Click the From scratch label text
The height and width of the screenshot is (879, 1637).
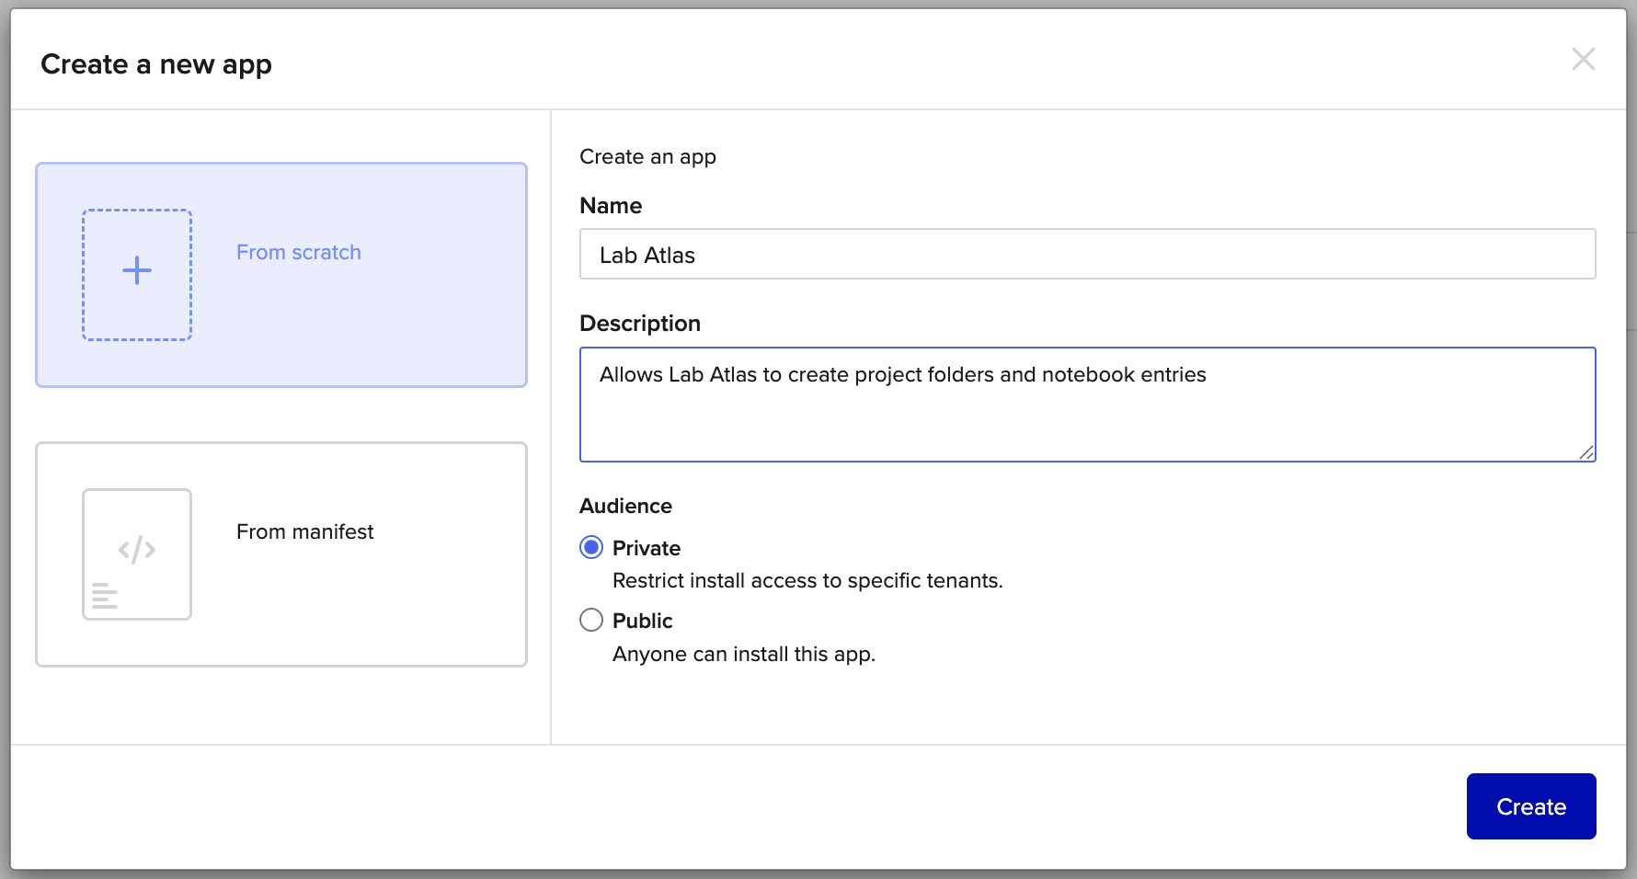point(299,252)
